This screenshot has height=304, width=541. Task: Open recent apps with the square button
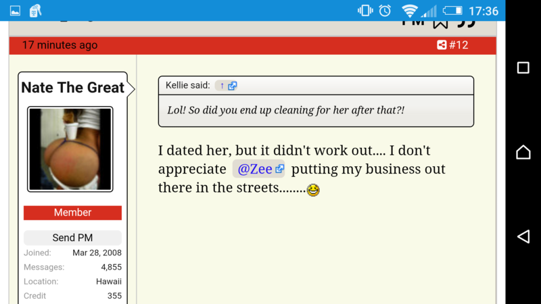[523, 68]
